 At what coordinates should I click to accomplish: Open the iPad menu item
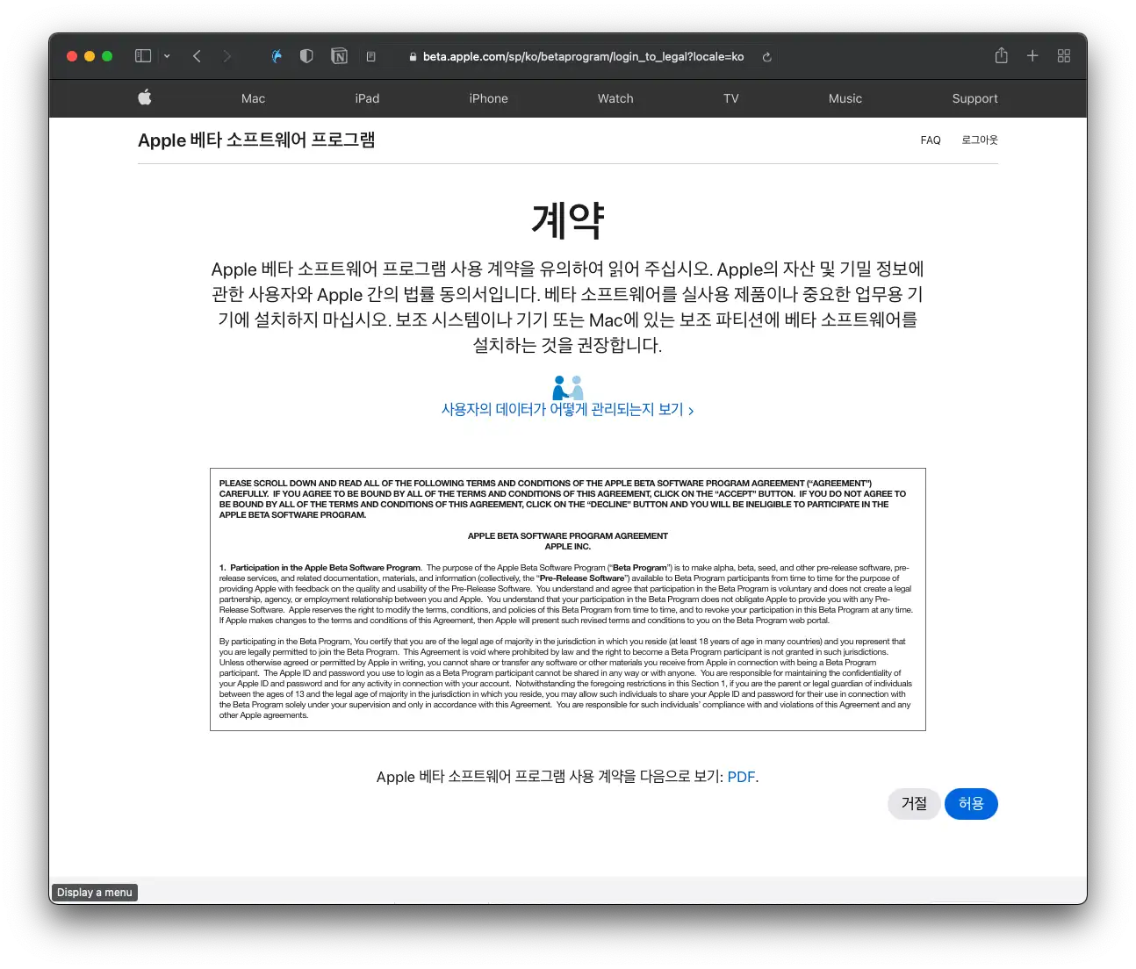pos(367,98)
